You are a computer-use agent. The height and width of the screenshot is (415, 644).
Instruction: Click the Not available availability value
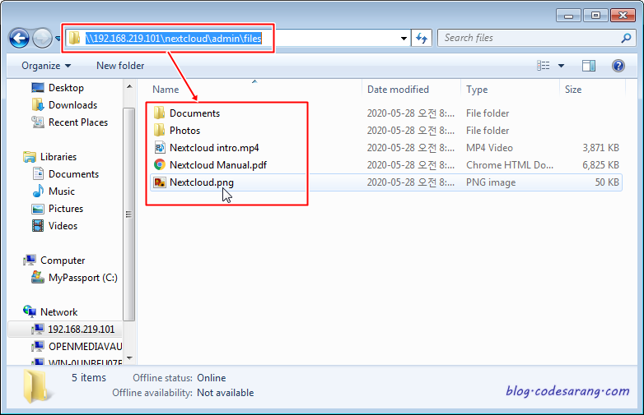tap(225, 393)
